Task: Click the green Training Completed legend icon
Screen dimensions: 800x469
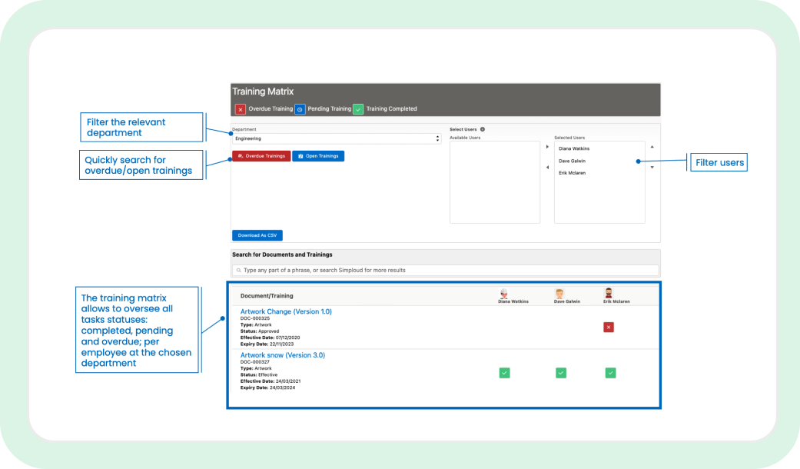Action: click(359, 109)
